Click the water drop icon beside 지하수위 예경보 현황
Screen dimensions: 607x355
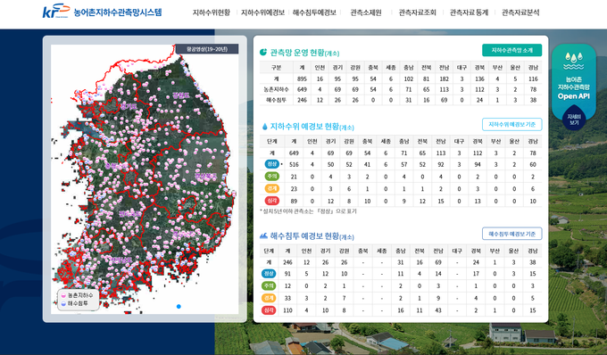coord(265,127)
